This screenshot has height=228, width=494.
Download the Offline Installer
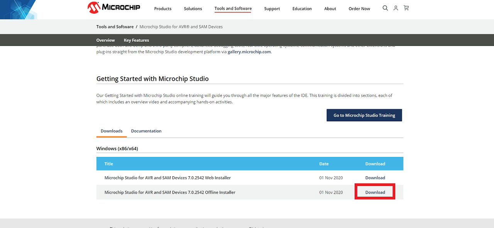(x=375, y=192)
